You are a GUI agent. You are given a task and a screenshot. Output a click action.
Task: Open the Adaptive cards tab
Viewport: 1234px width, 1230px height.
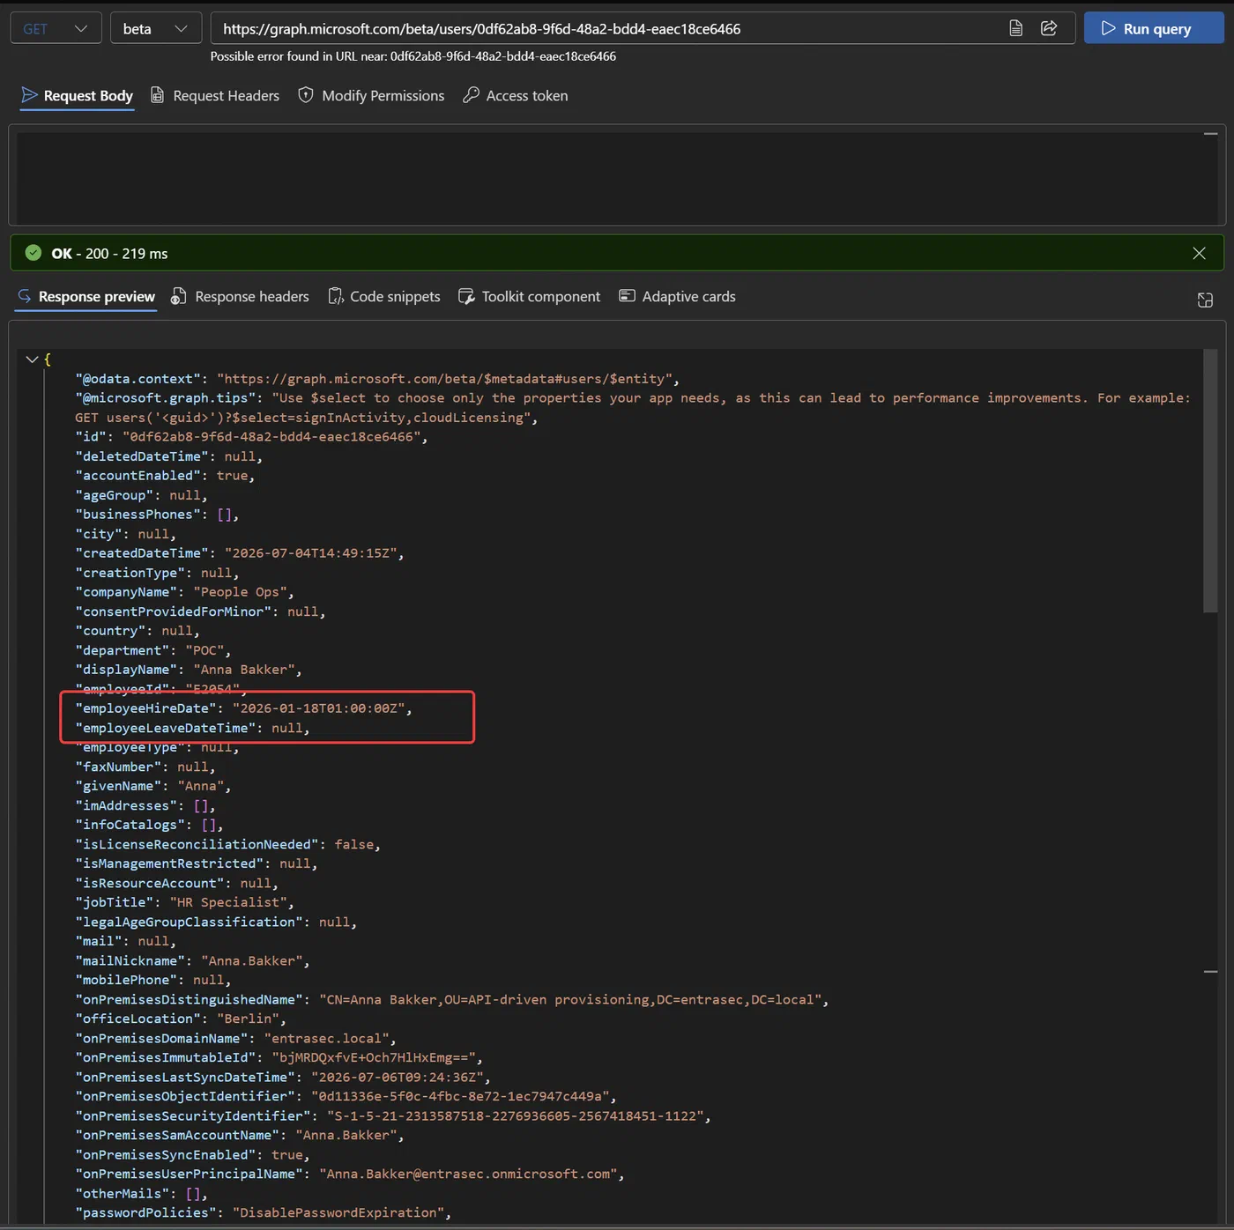click(678, 296)
